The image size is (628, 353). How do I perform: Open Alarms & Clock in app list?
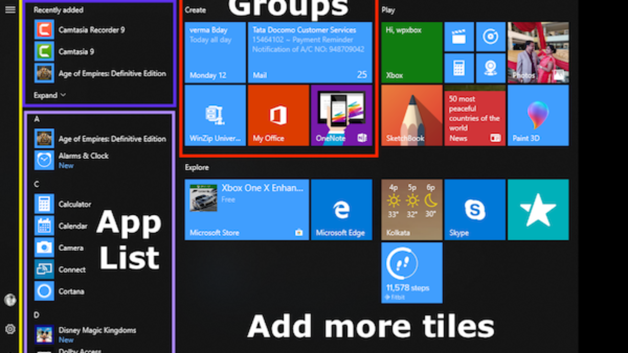pyautogui.click(x=72, y=160)
